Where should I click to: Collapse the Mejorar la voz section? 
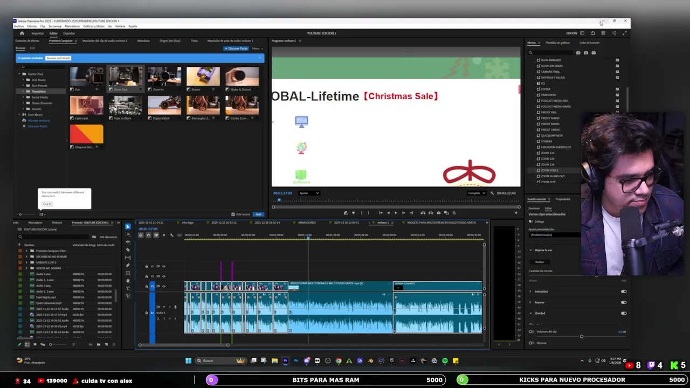(530, 250)
